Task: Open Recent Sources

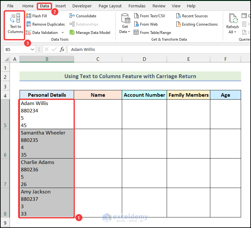Action: point(191,16)
